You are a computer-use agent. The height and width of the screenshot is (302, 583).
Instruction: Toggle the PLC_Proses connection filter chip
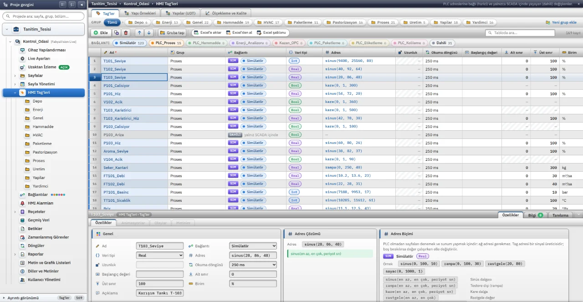166,43
